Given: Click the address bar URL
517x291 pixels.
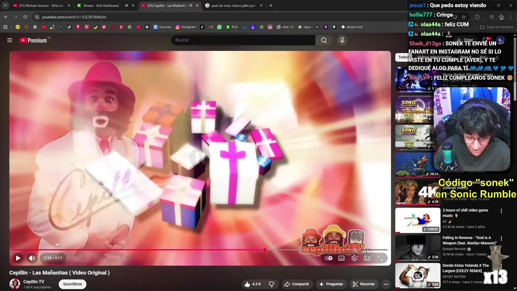Looking at the screenshot, I should 74,17.
